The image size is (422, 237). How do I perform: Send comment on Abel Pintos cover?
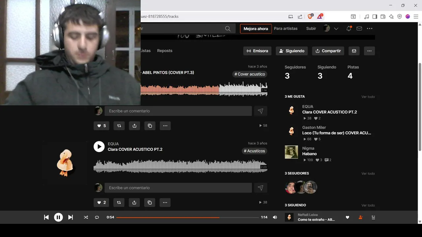click(260, 111)
